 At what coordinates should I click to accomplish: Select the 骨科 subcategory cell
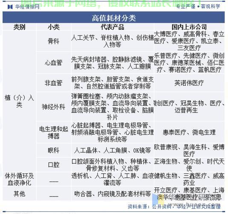54,41
